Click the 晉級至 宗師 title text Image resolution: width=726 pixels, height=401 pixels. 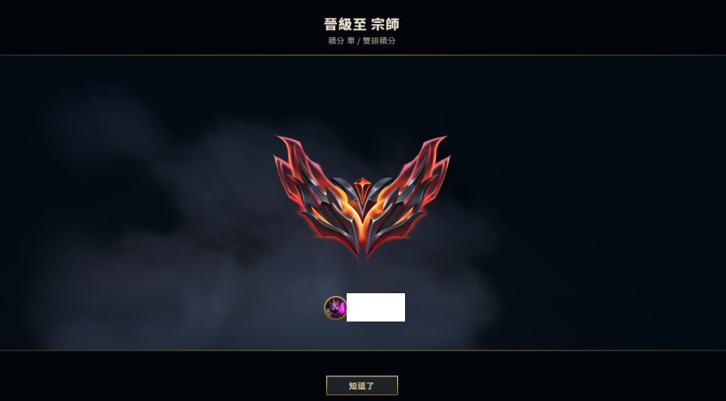[x=362, y=24]
